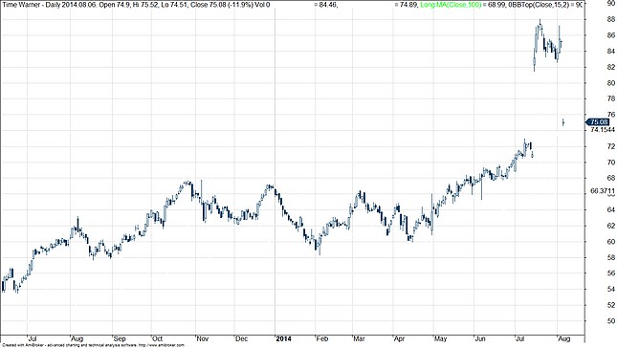Screen dimensions: 617x348
Task: Click the 54 price axis label
Action: coord(610,289)
